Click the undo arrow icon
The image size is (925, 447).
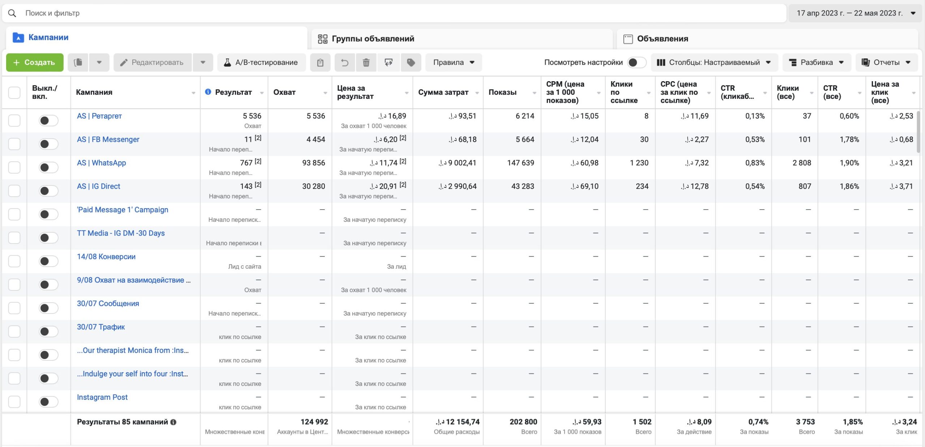(345, 62)
